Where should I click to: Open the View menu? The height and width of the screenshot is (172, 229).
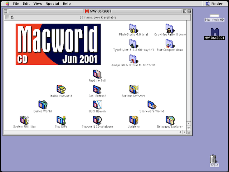click(38, 4)
